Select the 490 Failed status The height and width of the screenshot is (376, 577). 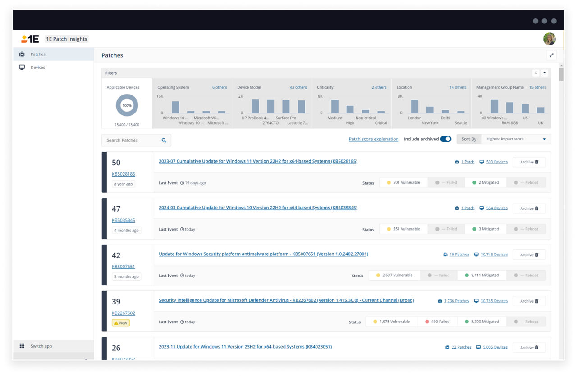tap(437, 322)
